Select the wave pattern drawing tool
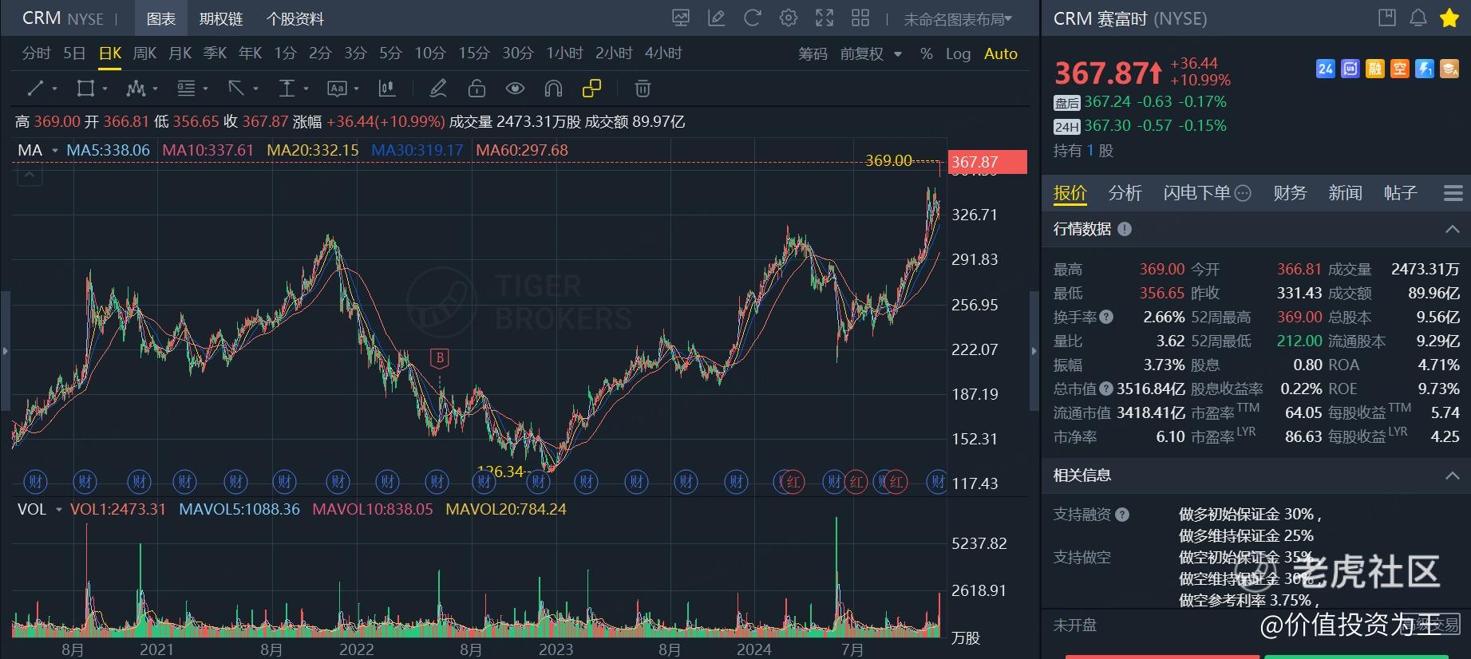1471x659 pixels. (x=136, y=89)
